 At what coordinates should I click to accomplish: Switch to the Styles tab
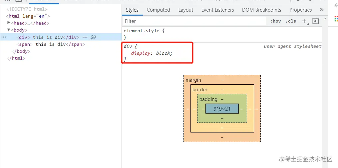point(132,10)
